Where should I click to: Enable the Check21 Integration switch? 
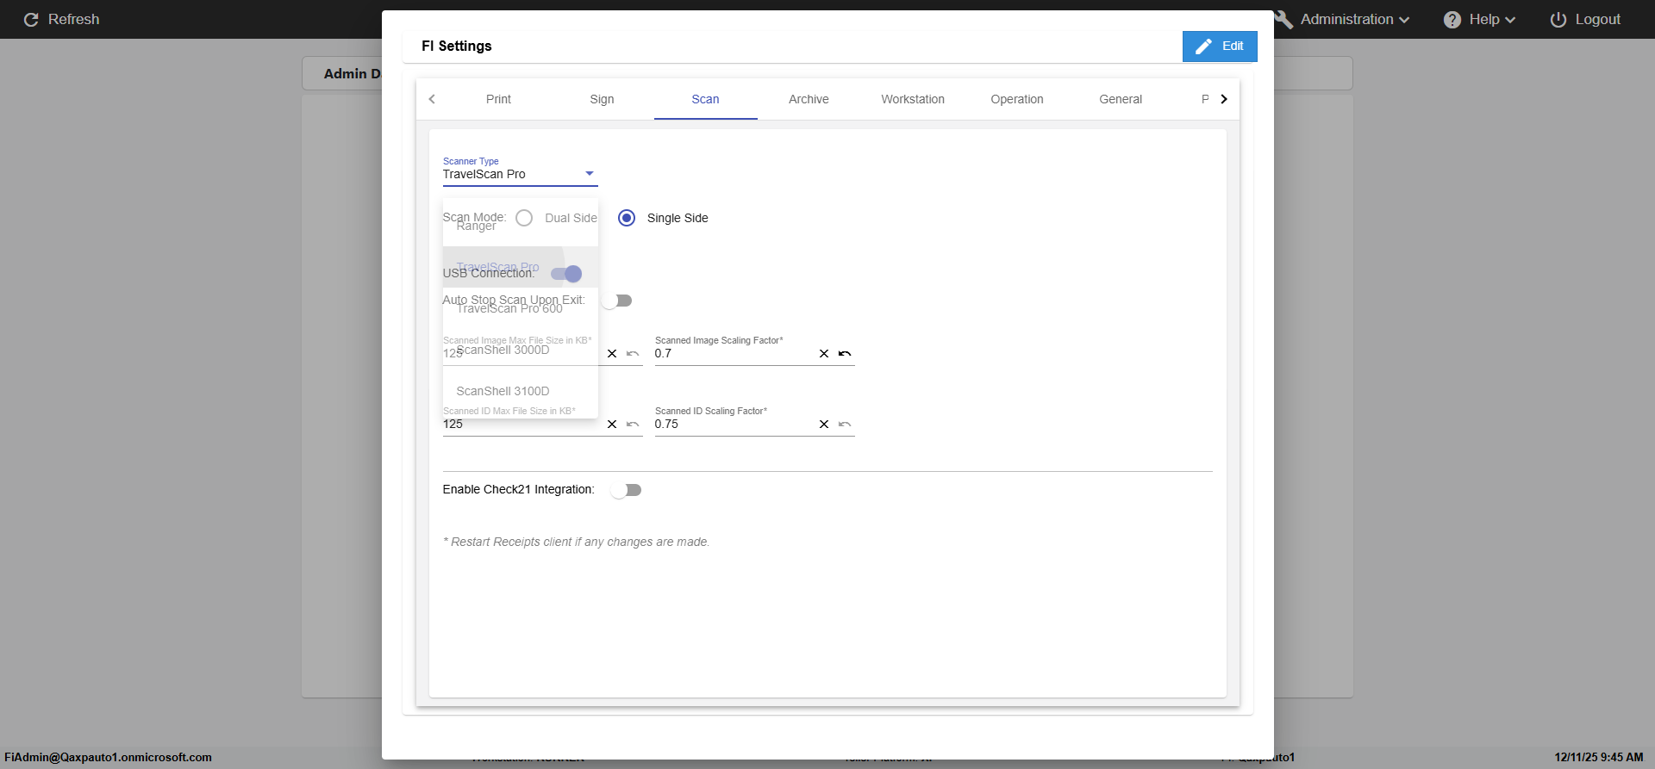pos(626,490)
